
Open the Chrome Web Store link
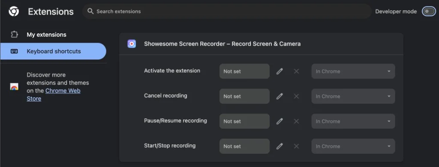(54, 94)
